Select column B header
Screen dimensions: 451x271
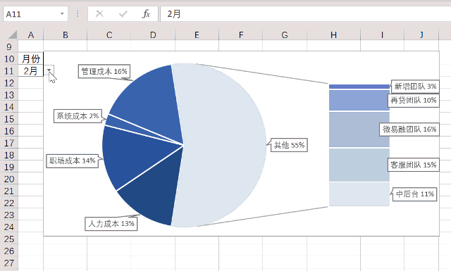[66, 34]
